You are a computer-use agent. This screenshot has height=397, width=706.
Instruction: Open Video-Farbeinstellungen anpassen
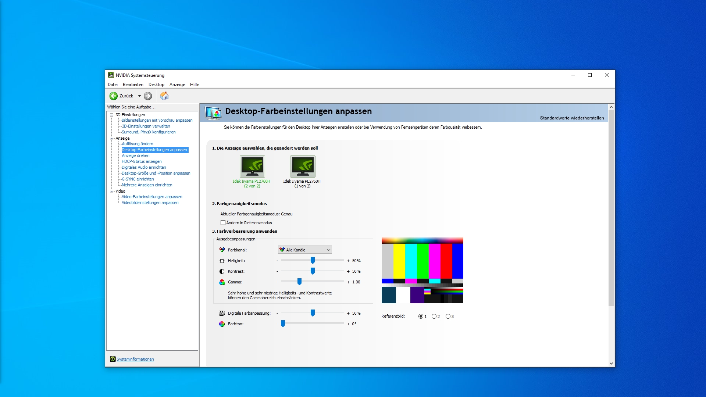(x=152, y=197)
